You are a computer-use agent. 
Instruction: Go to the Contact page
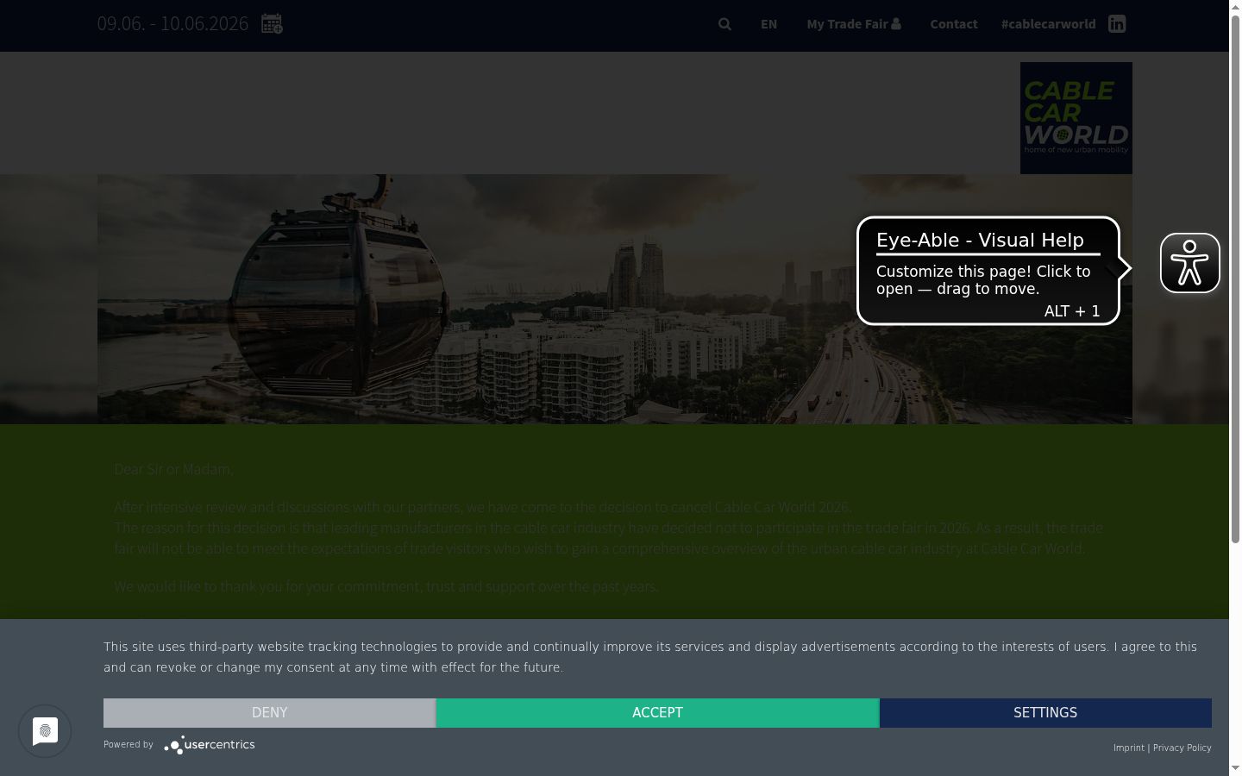click(x=954, y=24)
